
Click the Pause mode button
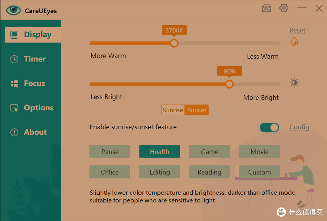tap(110, 151)
